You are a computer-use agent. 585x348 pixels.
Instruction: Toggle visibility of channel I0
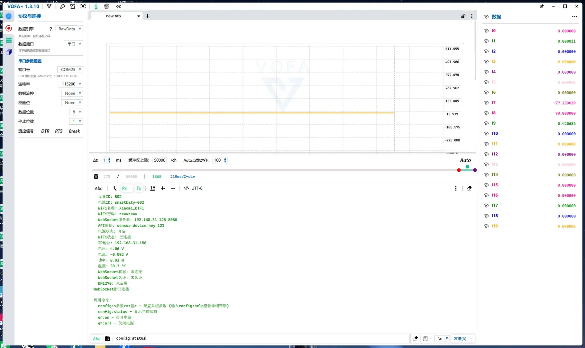tap(486, 31)
